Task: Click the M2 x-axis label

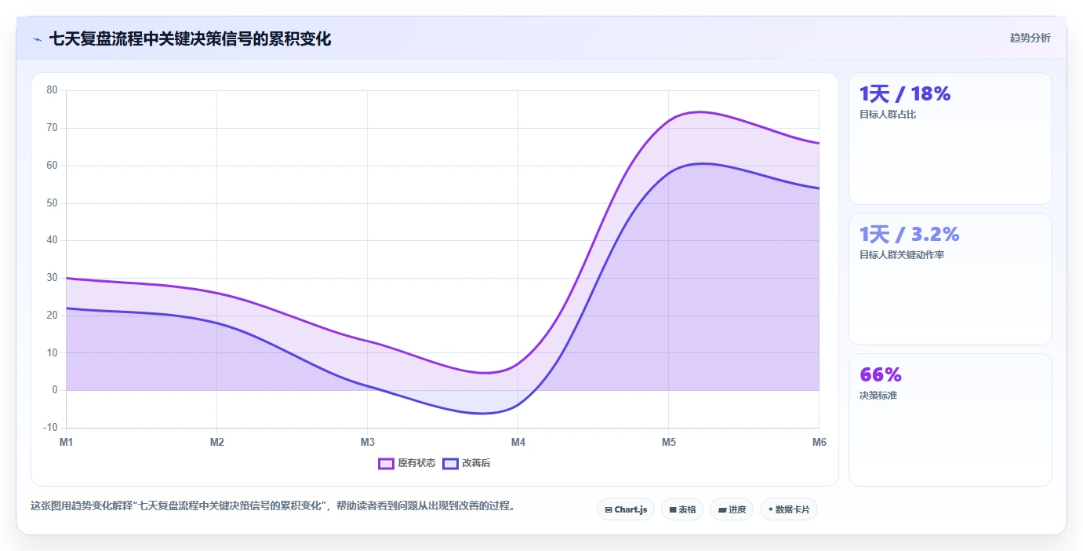Action: coord(217,443)
